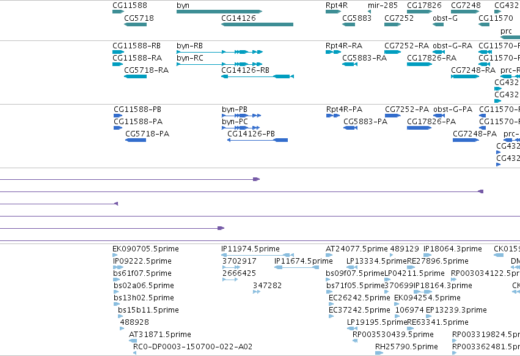Click the 488928 EST label
The image size is (520, 356).
click(x=134, y=322)
